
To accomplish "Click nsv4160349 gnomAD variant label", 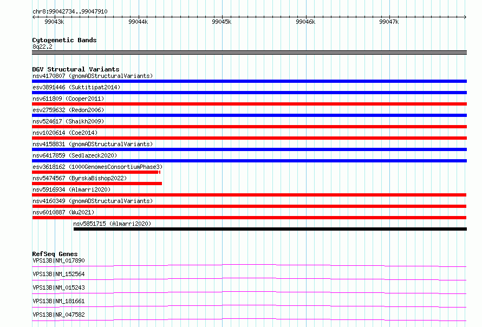I will (93, 201).
